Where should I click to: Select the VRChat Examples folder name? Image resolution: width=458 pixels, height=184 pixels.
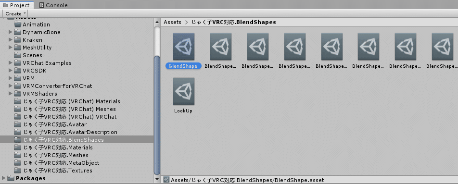47,62
